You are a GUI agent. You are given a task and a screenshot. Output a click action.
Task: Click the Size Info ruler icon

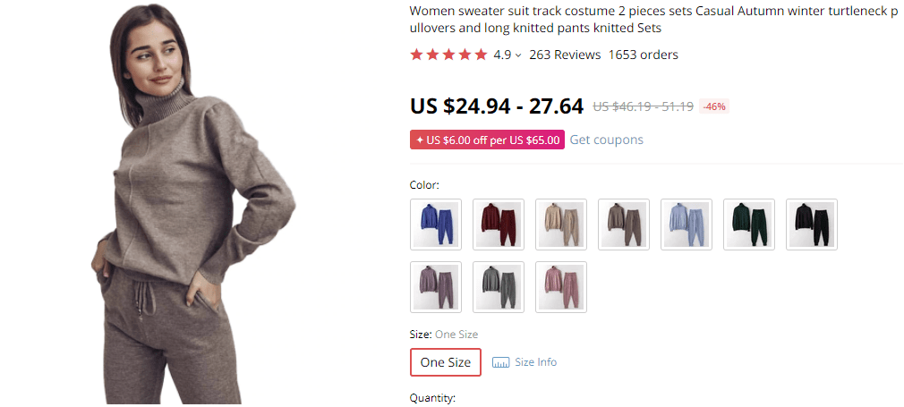[501, 362]
